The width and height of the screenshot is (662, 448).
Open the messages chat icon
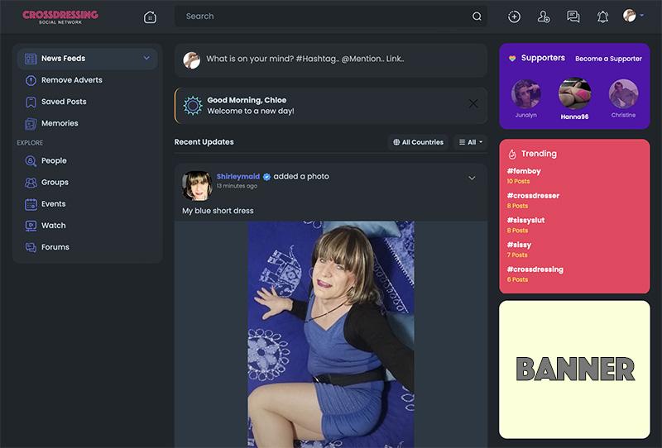coord(573,17)
